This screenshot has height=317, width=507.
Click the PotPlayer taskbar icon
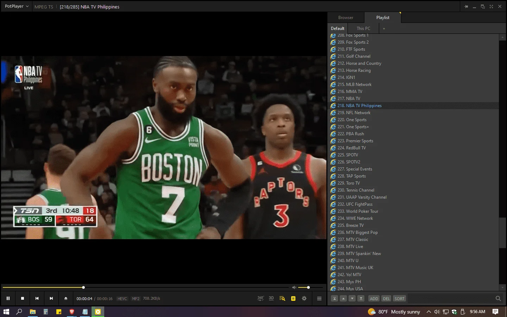click(x=98, y=312)
